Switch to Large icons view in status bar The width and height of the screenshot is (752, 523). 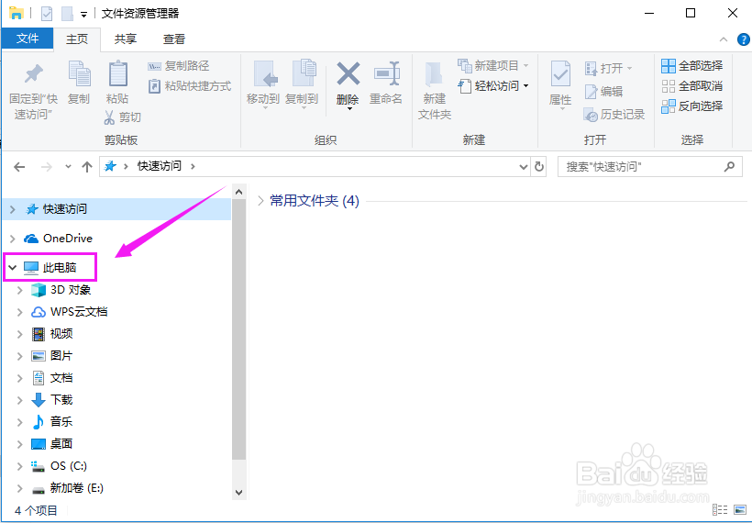pyautogui.click(x=740, y=509)
